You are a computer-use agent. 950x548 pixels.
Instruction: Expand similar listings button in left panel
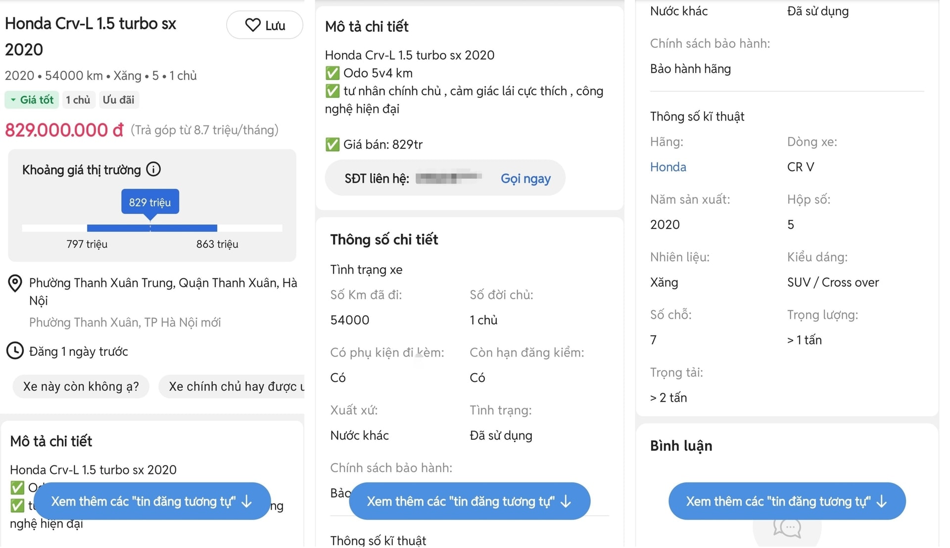152,501
